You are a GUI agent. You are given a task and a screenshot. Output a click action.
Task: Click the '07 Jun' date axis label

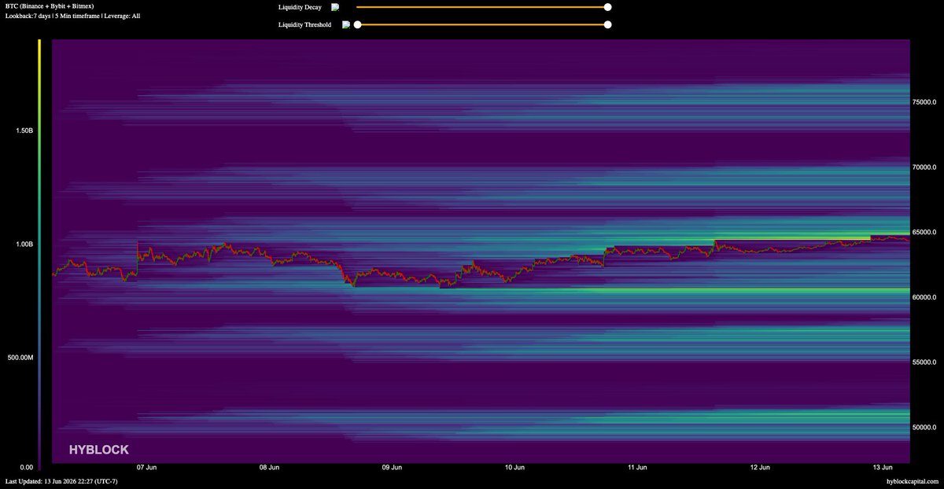coord(146,467)
